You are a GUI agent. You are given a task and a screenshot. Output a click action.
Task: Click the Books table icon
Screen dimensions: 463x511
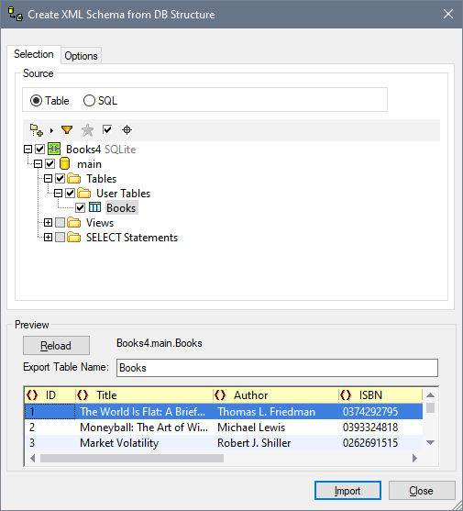(94, 207)
